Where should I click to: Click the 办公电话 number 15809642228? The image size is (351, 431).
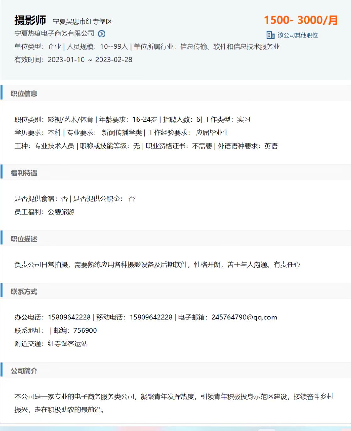point(69,317)
